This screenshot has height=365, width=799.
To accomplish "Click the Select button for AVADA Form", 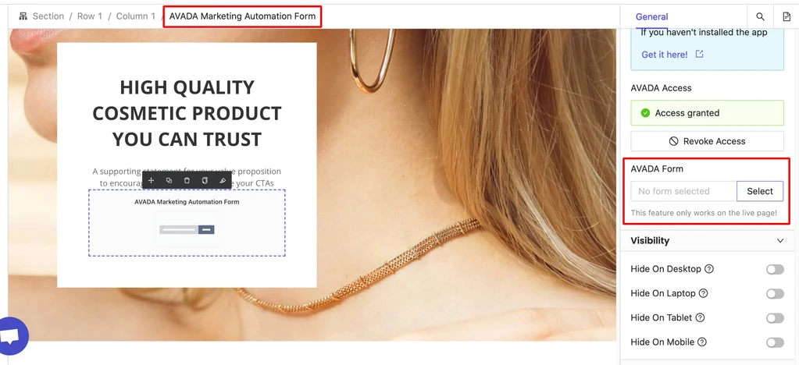I will pos(760,191).
